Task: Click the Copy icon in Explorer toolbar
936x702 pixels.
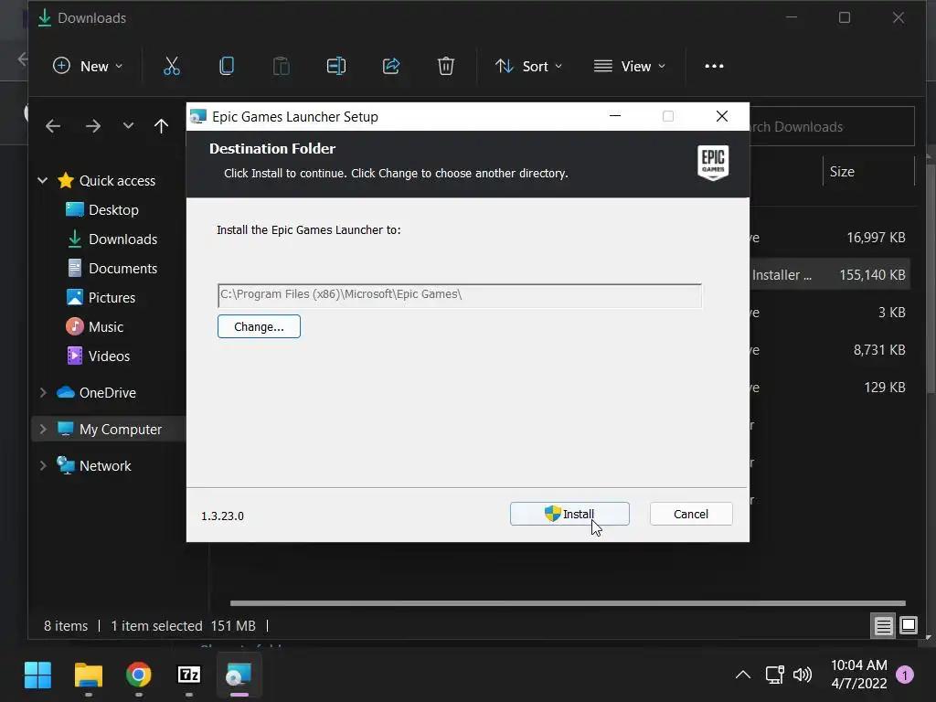Action: pos(227,66)
